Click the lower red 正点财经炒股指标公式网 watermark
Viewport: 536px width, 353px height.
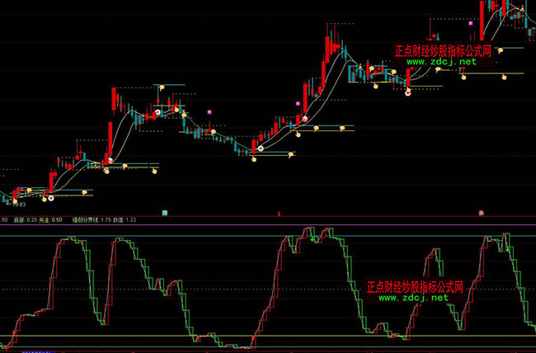click(x=416, y=287)
